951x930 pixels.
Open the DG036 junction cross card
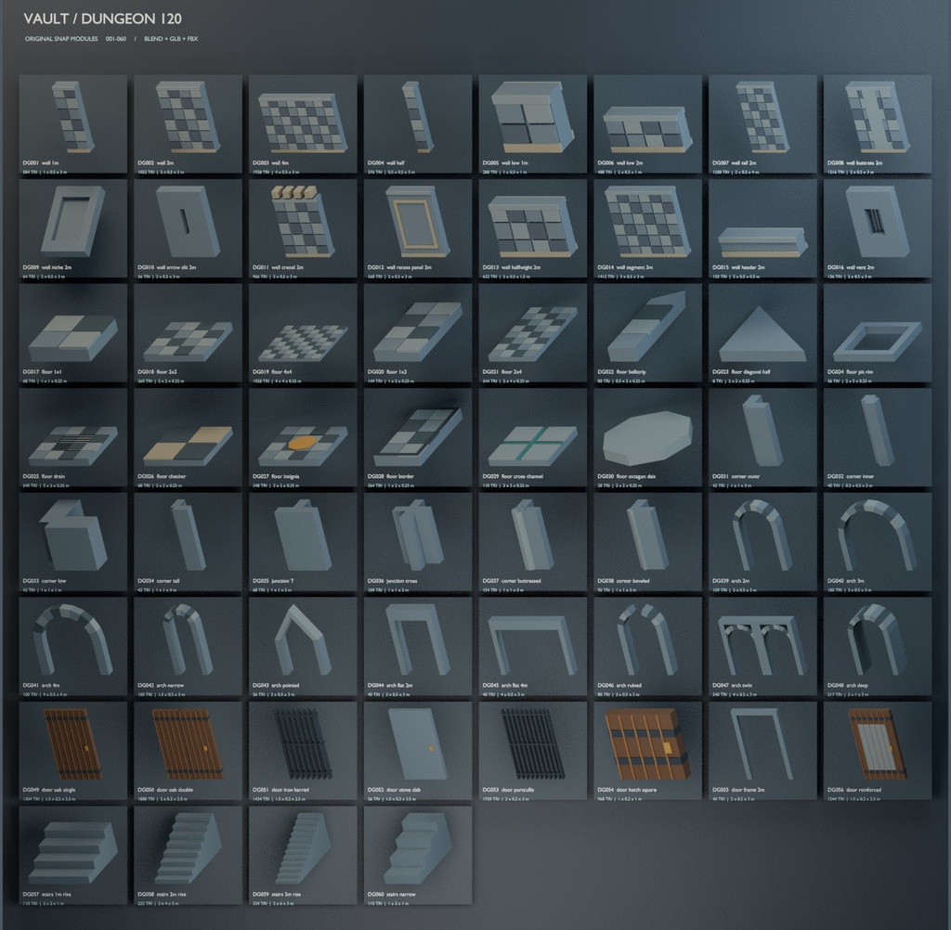coord(418,543)
